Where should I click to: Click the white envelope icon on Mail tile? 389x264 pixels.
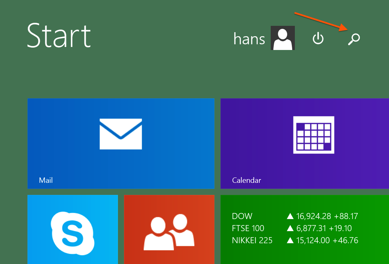click(x=121, y=134)
